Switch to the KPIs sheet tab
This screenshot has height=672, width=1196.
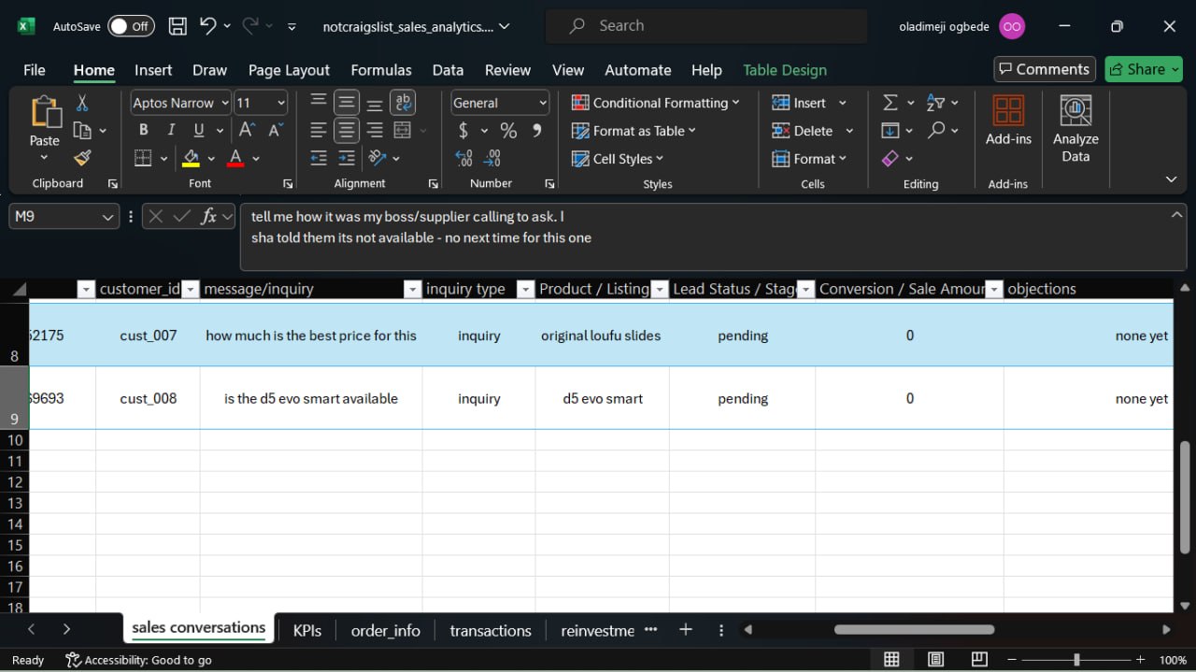click(306, 631)
